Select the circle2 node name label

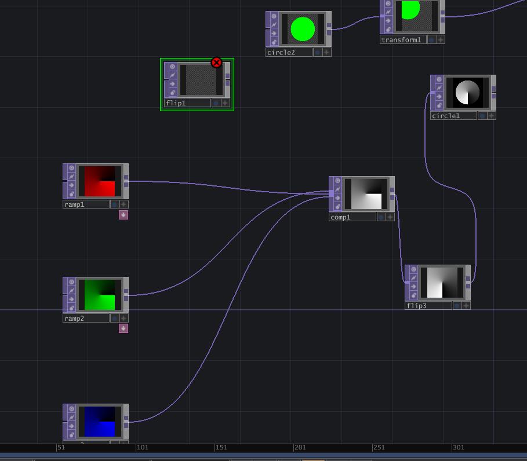(x=289, y=52)
